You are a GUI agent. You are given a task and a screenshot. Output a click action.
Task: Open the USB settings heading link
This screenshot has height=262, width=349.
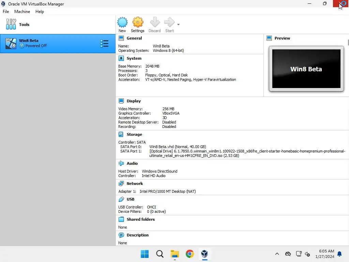[131, 199]
